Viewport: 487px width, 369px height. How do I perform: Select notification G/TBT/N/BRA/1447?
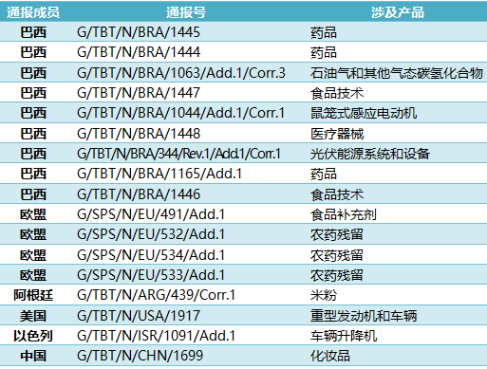[139, 93]
